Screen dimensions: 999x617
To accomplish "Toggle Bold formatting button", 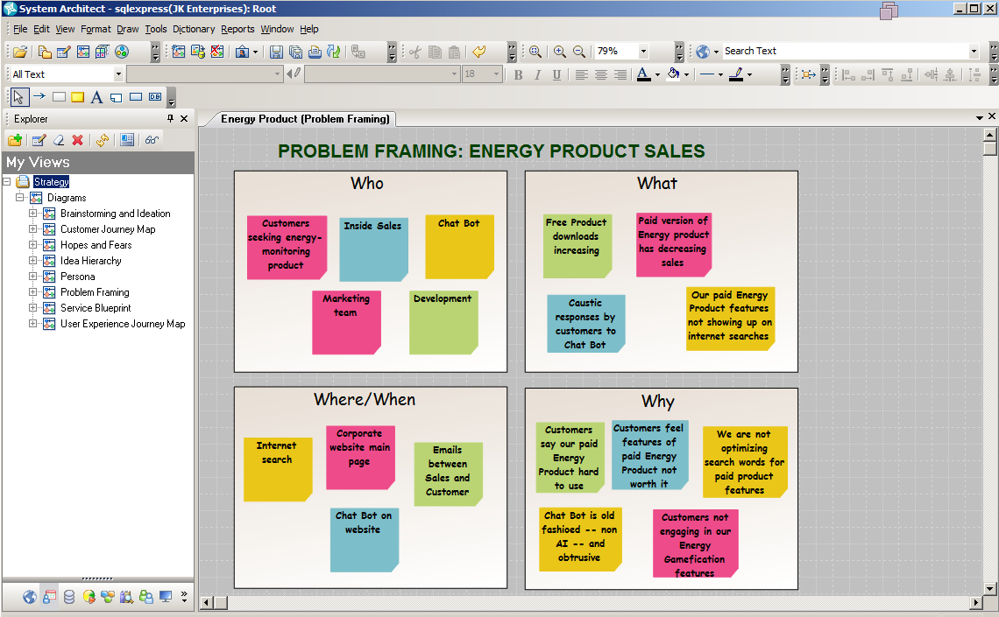I will 518,75.
